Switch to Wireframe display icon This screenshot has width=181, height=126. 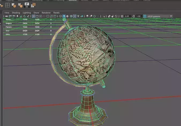click(x=61, y=16)
